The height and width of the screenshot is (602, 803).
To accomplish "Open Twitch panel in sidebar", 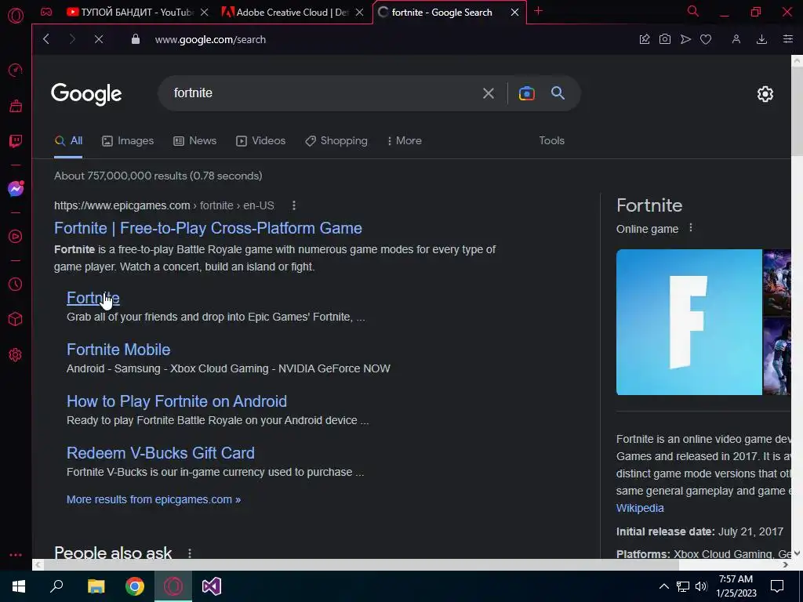I will 16,141.
